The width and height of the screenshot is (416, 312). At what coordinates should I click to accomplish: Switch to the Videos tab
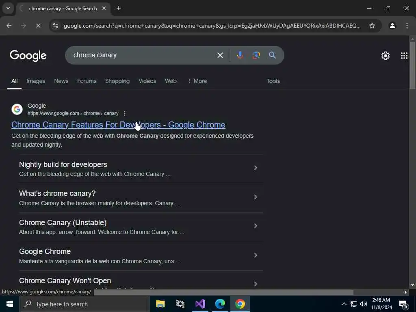(x=147, y=81)
